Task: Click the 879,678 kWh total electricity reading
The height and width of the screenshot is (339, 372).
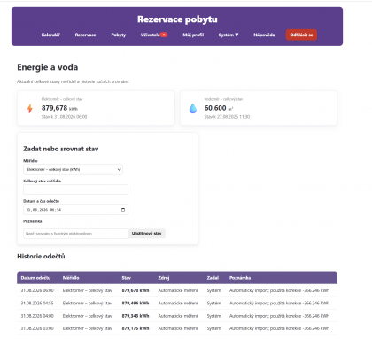Action: [x=59, y=108]
